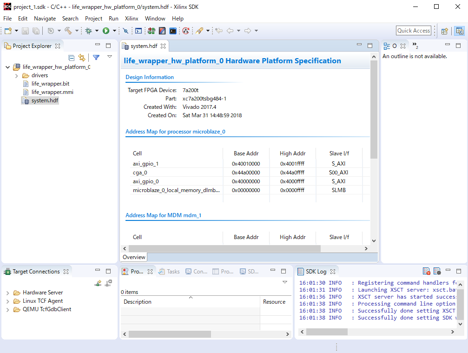Screen dimensions: 468x353
Task: Close the Outline view tab
Action: point(403,46)
